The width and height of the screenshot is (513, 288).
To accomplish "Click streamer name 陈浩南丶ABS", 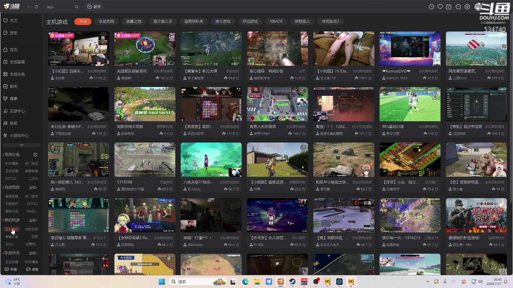I will click(462, 245).
